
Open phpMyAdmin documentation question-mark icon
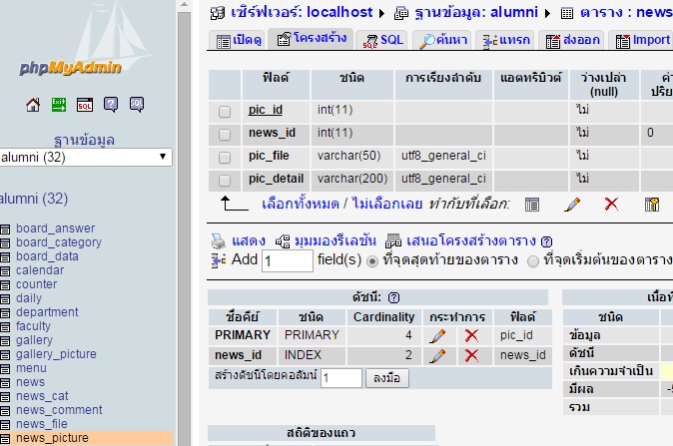click(111, 104)
